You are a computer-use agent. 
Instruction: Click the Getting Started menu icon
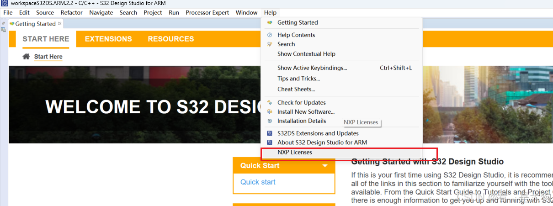270,22
